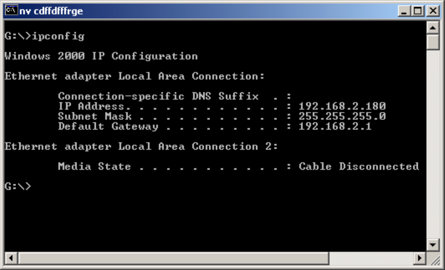Click the horizontal scrollbar right arrow
The height and width of the screenshot is (270, 445).
point(420,258)
